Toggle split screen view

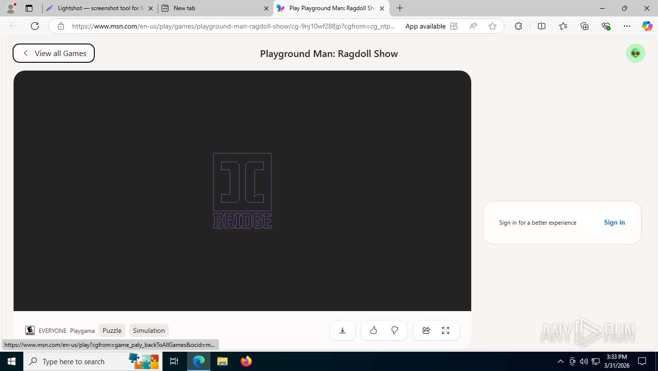(x=542, y=26)
